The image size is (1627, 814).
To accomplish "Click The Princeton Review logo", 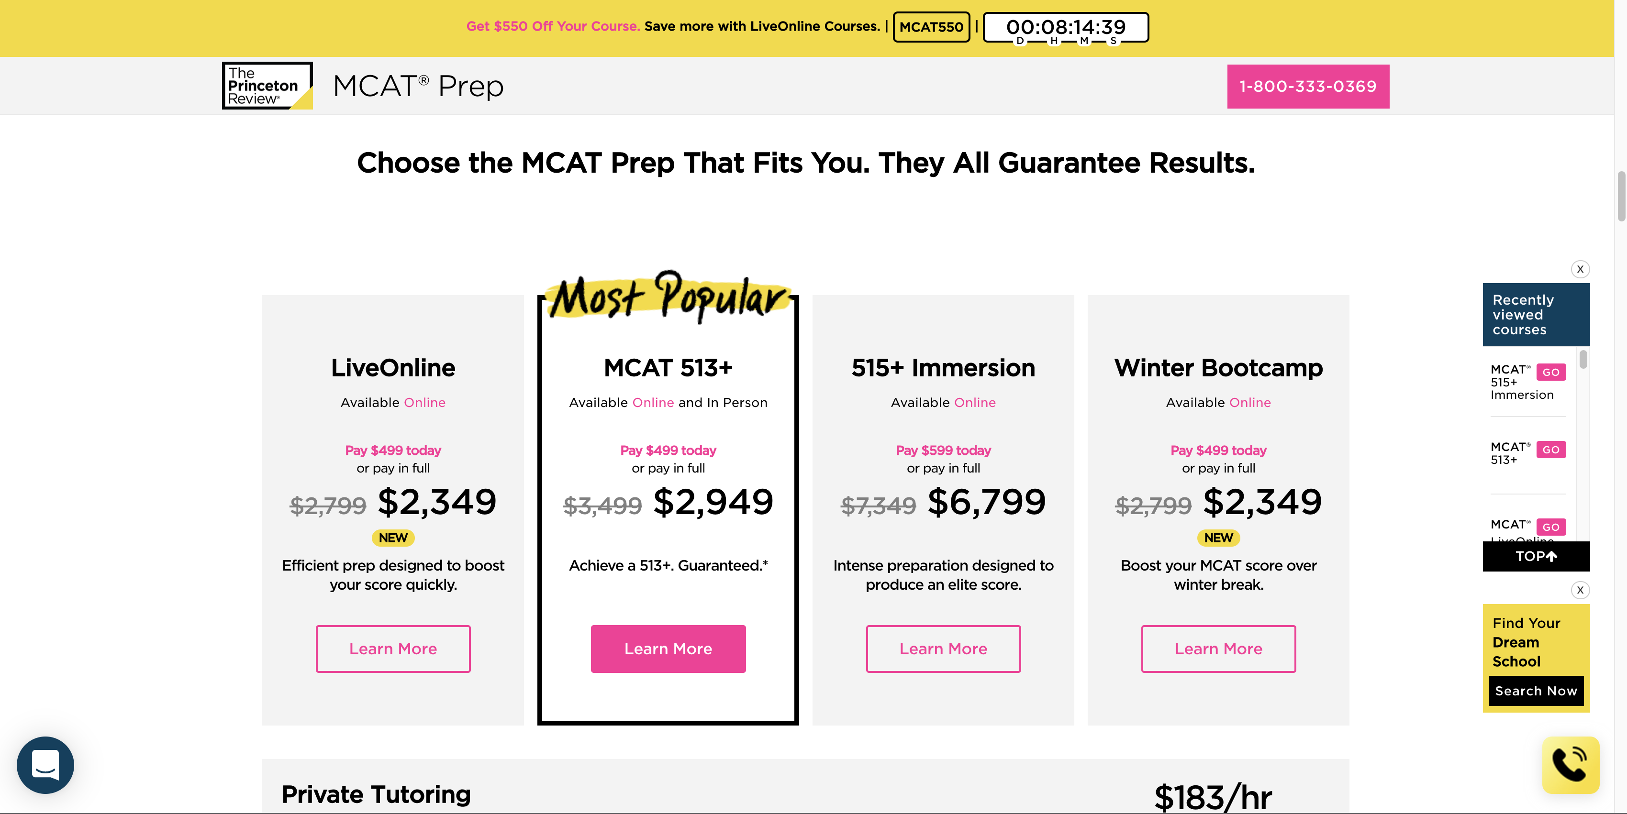I will coord(267,86).
